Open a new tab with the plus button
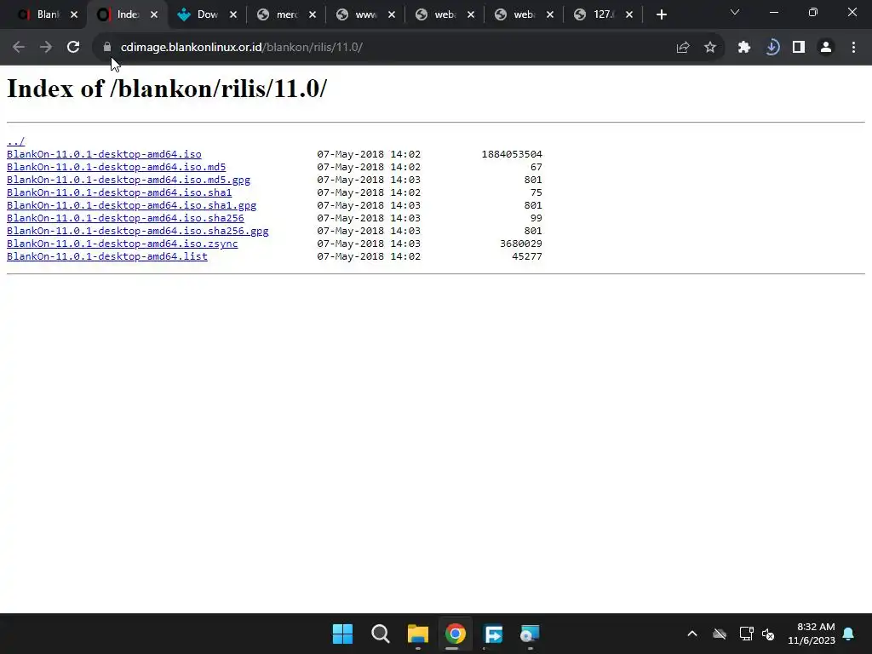872x654 pixels. pyautogui.click(x=661, y=14)
